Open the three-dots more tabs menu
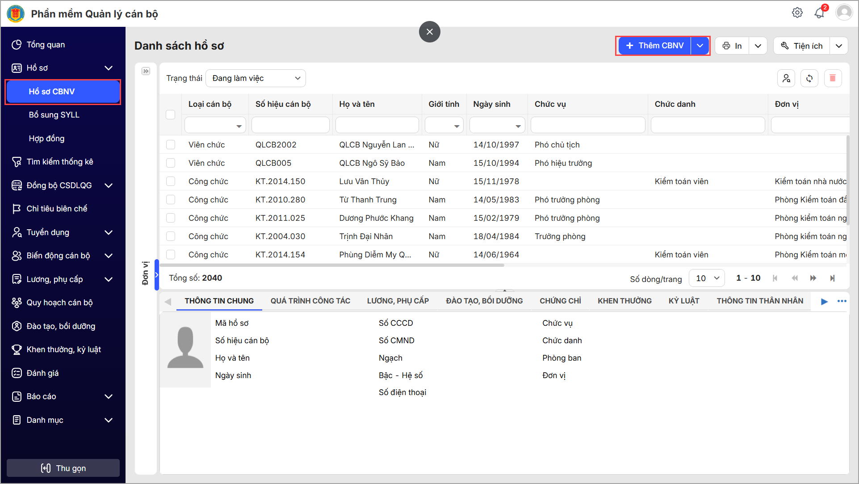Screen dimensions: 859x484 pyautogui.click(x=842, y=301)
